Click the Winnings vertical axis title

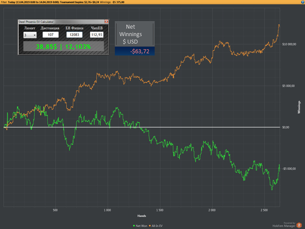(299, 107)
